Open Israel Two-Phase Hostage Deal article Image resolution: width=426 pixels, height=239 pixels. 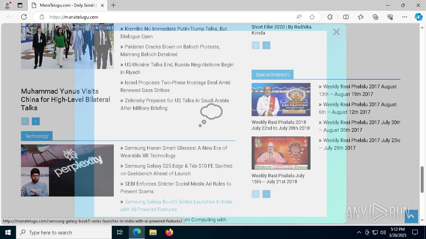[x=175, y=86]
